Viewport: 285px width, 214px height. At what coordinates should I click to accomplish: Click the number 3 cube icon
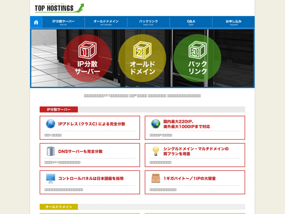point(198,50)
